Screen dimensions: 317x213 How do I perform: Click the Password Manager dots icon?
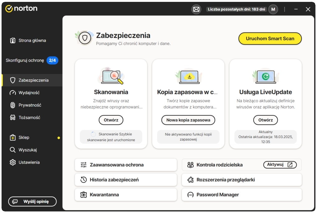coord(191,195)
